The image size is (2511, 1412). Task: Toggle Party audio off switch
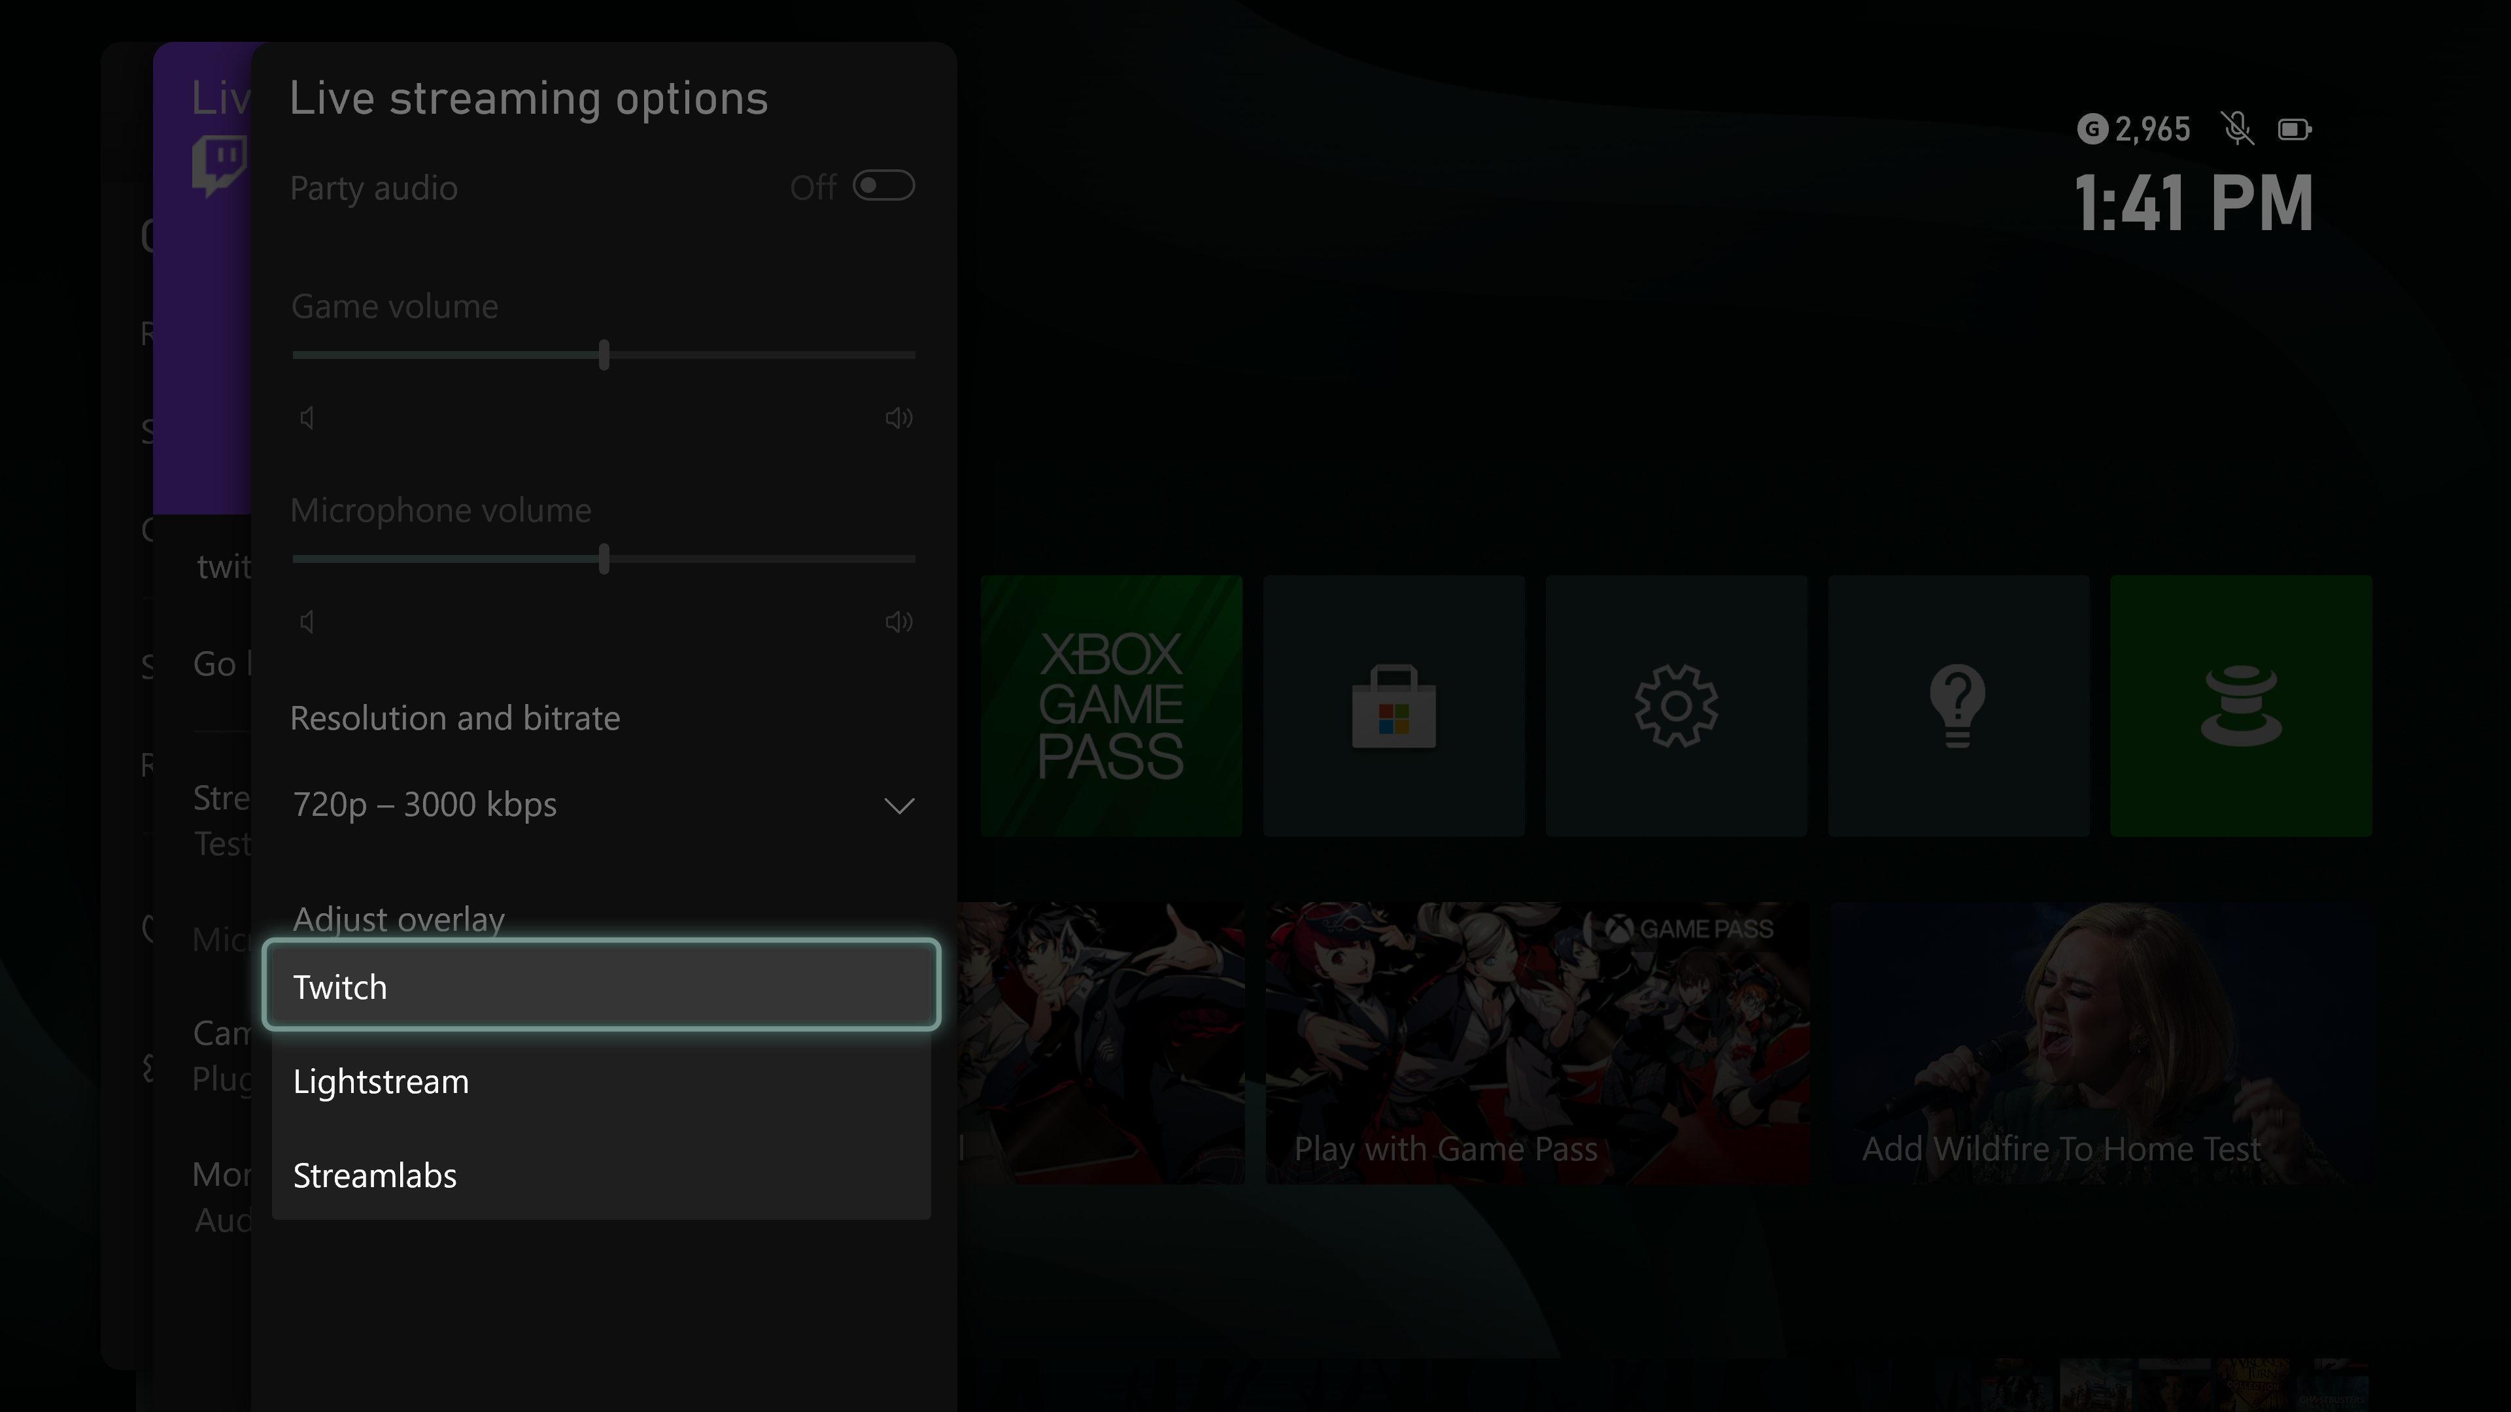[883, 186]
